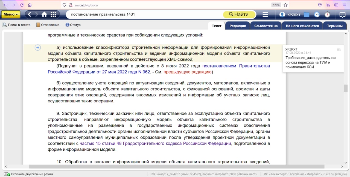Click the arrow marker beside paragraph а)
The height and width of the screenshot is (177, 350).
coord(38,48)
